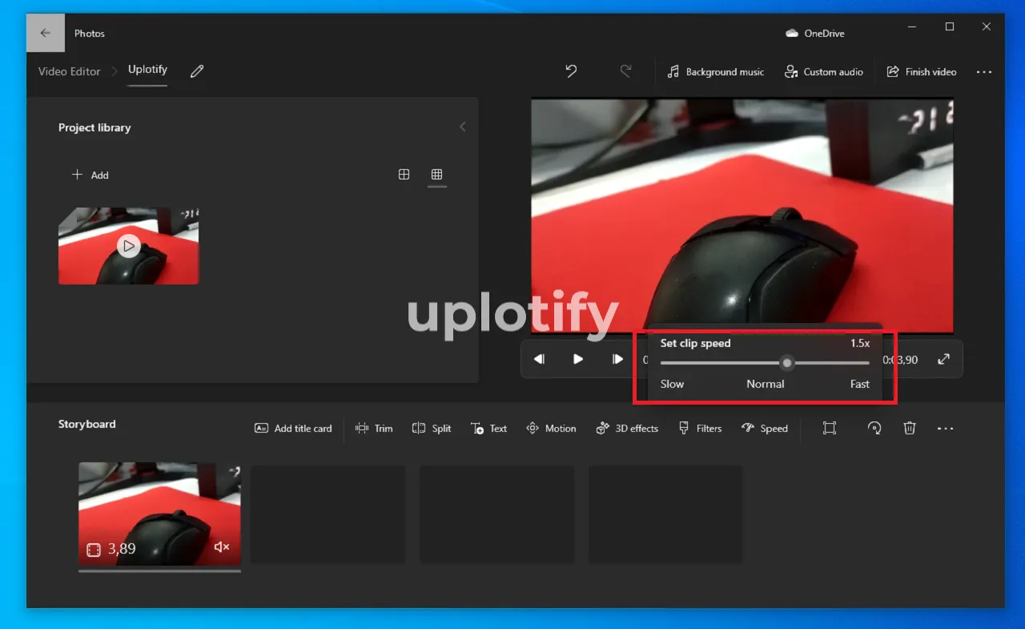Open Background music options
This screenshot has height=629, width=1025.
[x=716, y=72]
